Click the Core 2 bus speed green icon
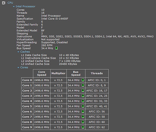The height and width of the screenshot is (132, 156). click(x=83, y=91)
